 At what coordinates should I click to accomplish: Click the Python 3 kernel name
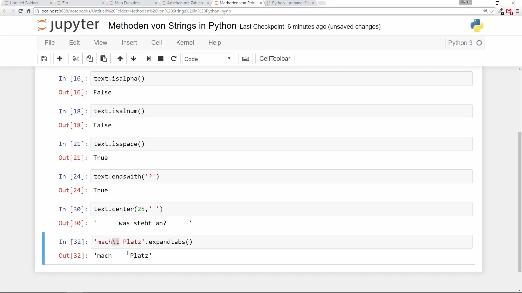pos(460,43)
